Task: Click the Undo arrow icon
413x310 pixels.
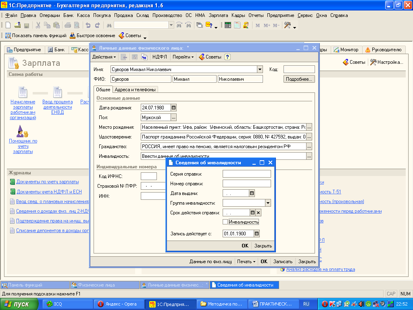Action: (x=88, y=25)
